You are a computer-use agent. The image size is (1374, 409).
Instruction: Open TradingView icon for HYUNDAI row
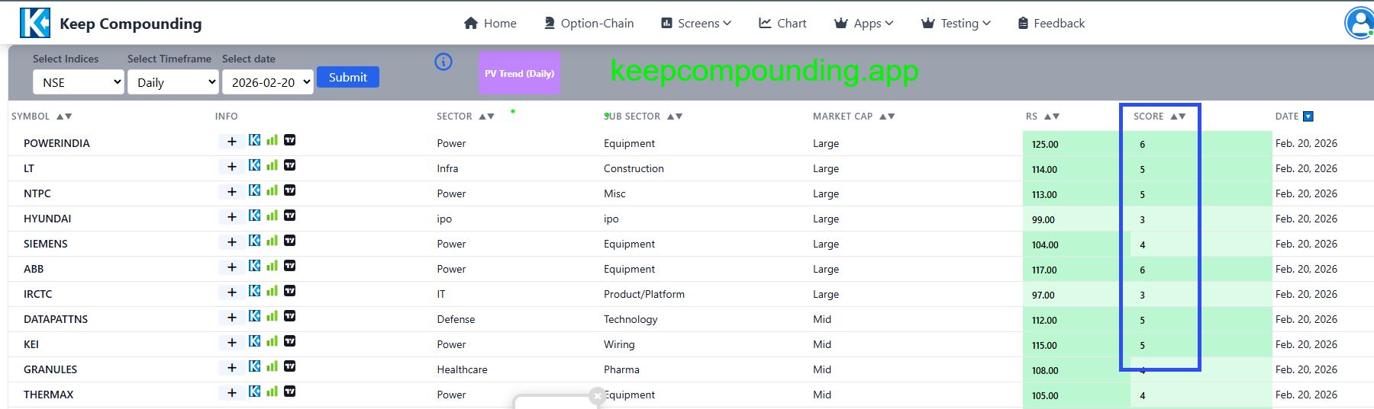pos(290,216)
